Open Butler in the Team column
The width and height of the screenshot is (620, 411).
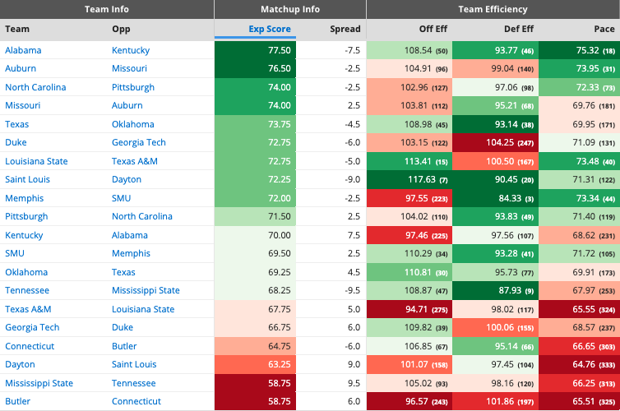pos(17,401)
